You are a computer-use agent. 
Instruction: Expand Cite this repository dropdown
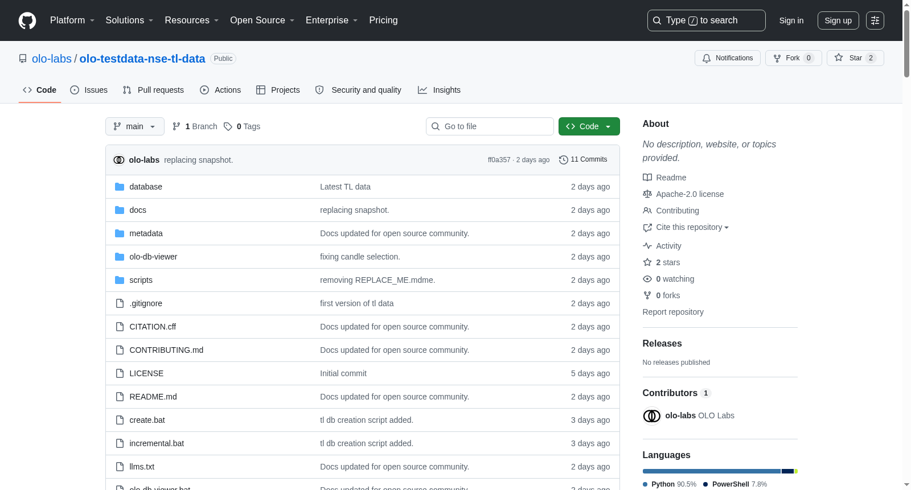tap(692, 227)
